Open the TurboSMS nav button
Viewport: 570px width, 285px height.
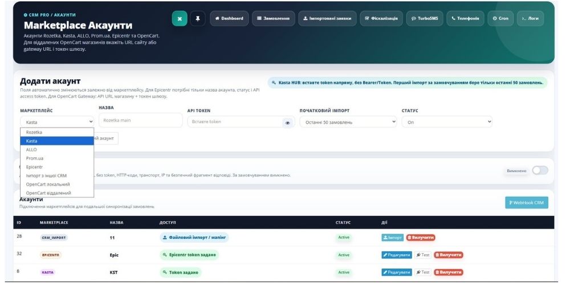coord(425,19)
